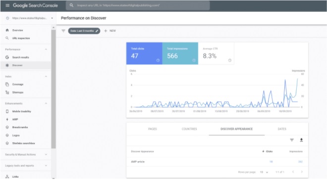The width and height of the screenshot is (327, 180).
Task: Click the Google Search Console logo
Action: [x=35, y=5]
